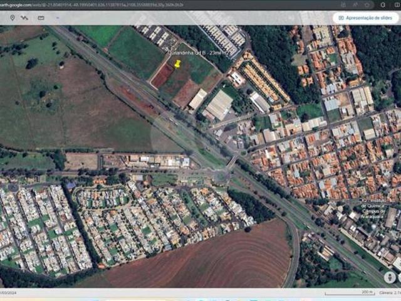401x301 pixels.
Task: Click the yellow placemark pin on the map
Action: 177,64
